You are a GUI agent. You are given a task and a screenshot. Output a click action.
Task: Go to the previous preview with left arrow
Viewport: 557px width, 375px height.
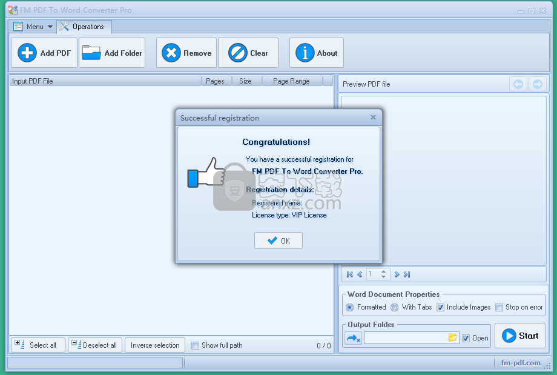click(518, 84)
